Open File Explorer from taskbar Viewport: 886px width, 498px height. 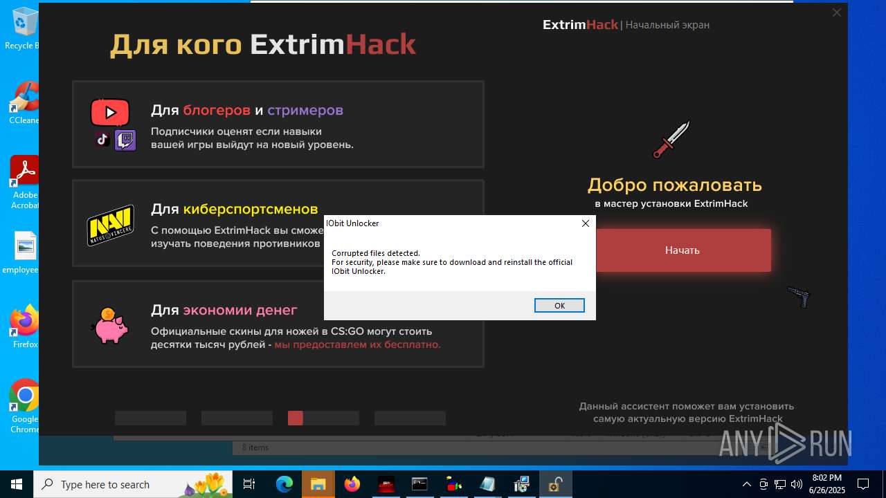318,484
